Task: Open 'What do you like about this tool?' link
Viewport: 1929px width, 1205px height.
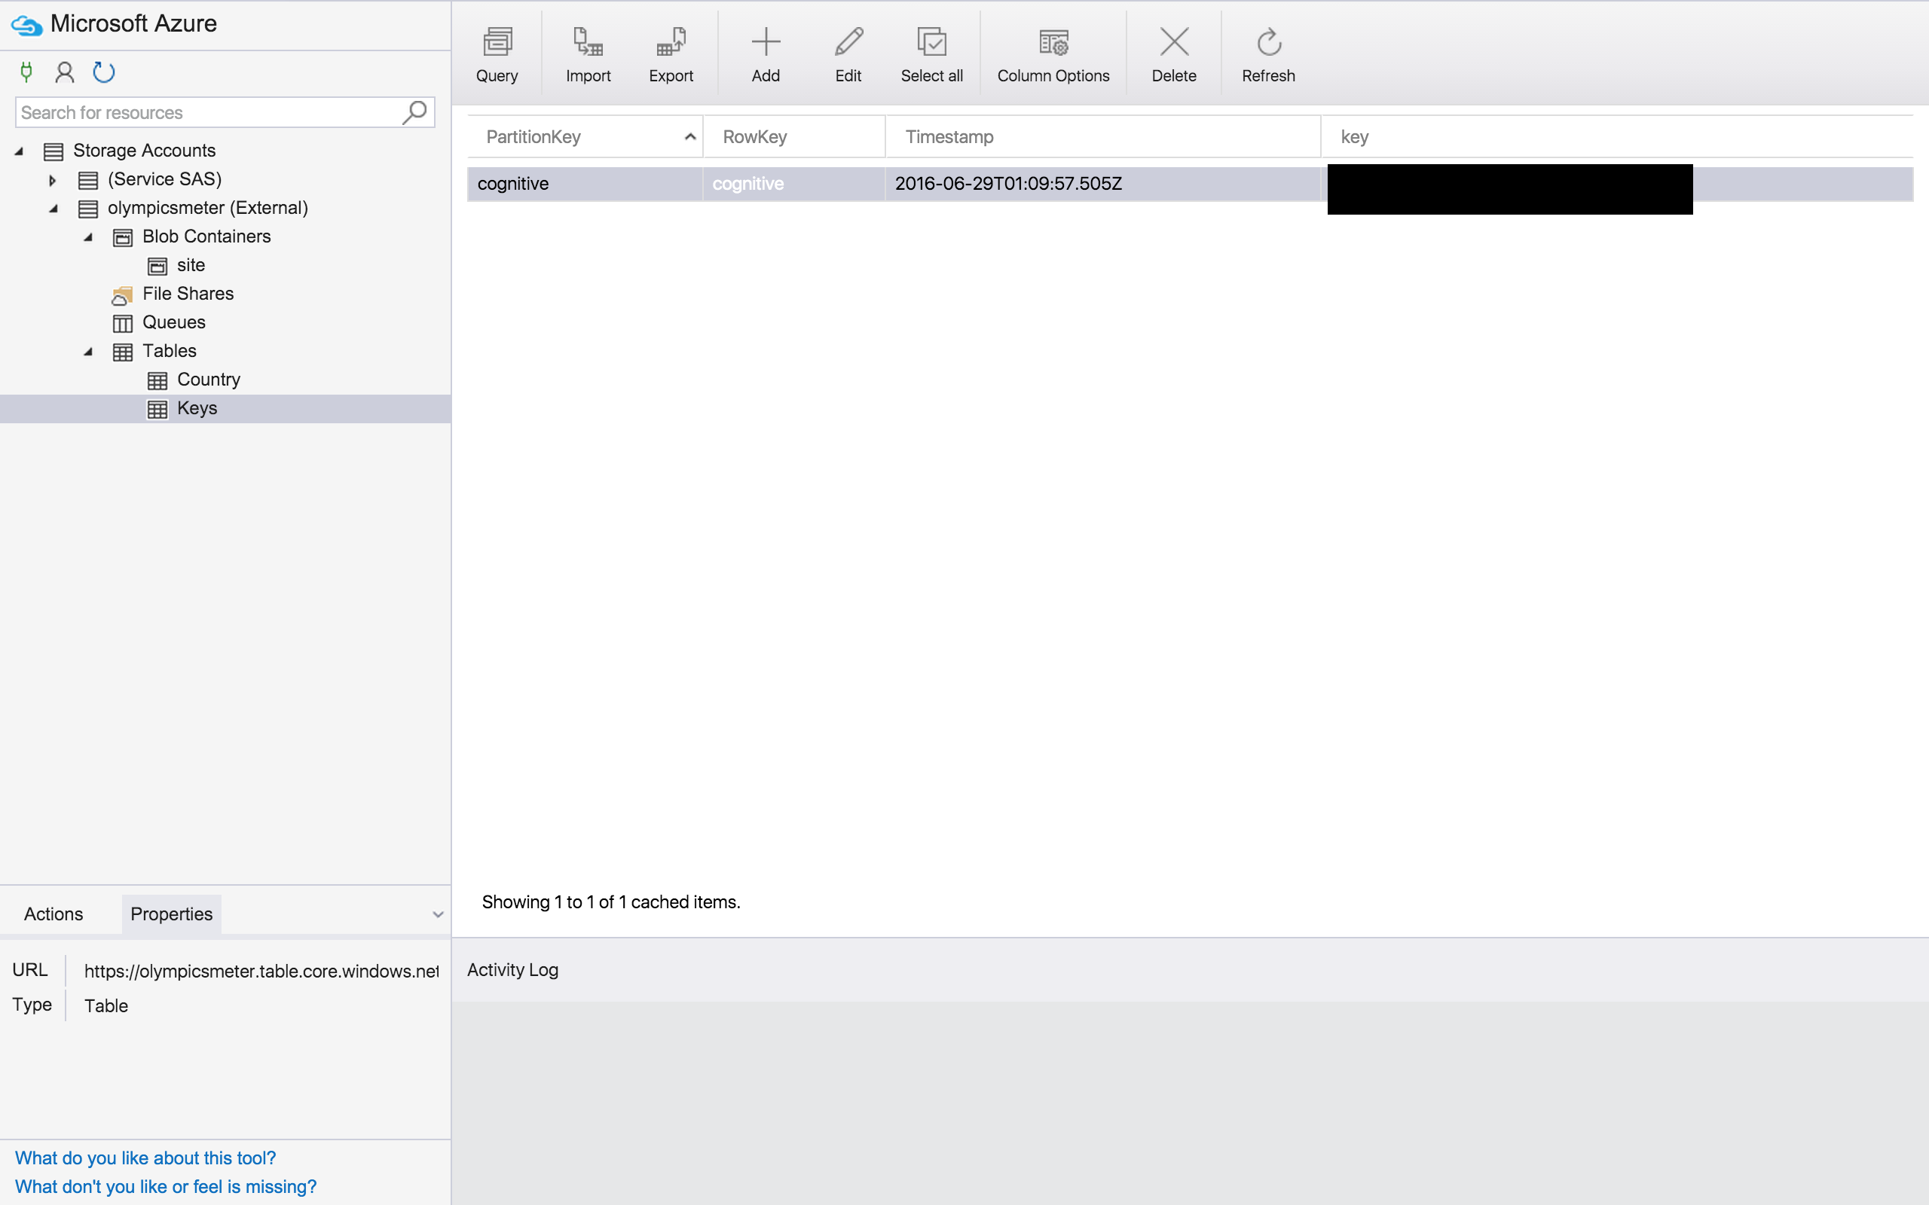Action: point(145,1158)
